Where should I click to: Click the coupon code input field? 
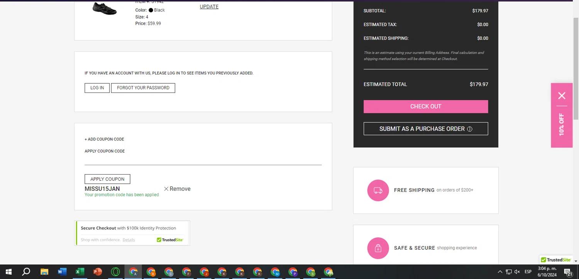click(203, 160)
